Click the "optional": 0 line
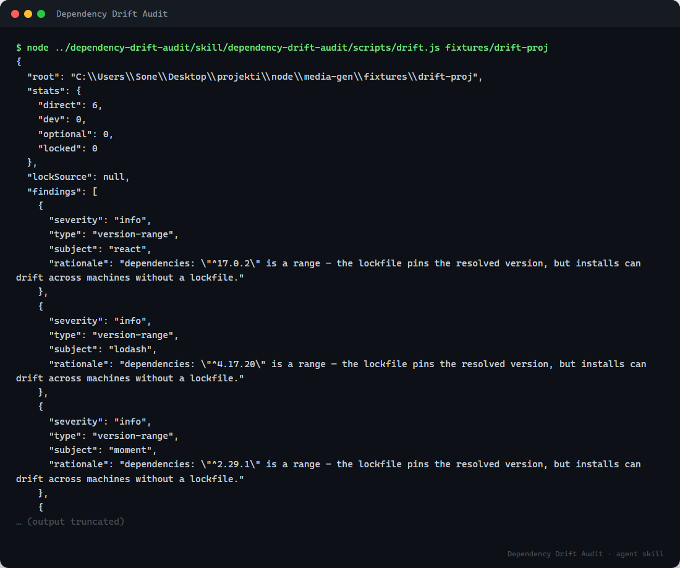The width and height of the screenshot is (680, 568). pos(75,134)
